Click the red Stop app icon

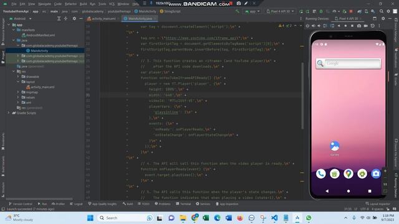351,11
